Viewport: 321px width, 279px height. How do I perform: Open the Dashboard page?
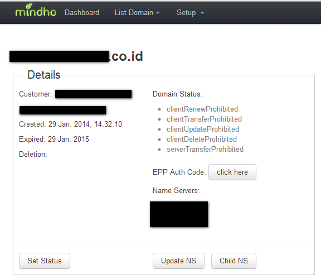[x=82, y=12]
